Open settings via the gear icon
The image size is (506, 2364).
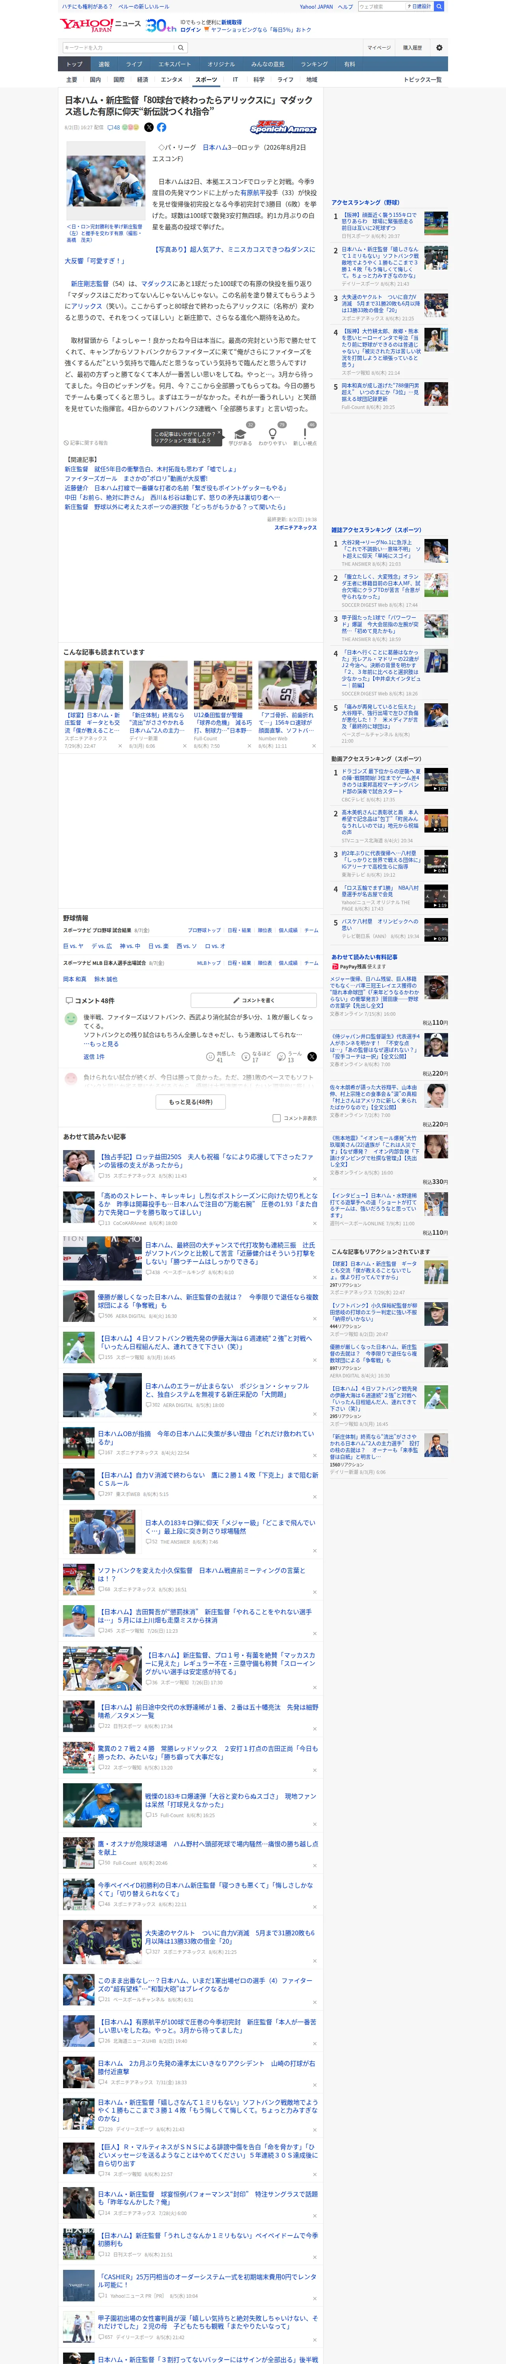[439, 48]
